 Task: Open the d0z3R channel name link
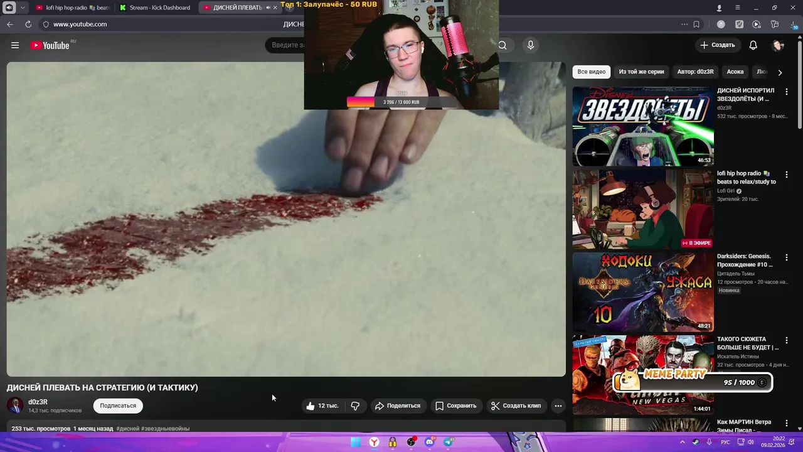38,402
